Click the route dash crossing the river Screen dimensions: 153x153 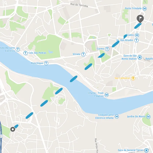click(74, 79)
